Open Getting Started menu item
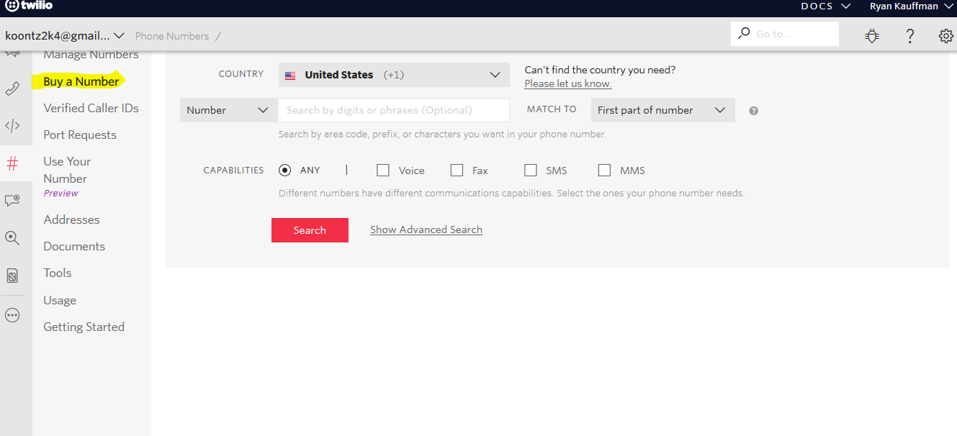 (x=84, y=327)
